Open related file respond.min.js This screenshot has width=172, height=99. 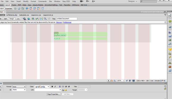48,15
